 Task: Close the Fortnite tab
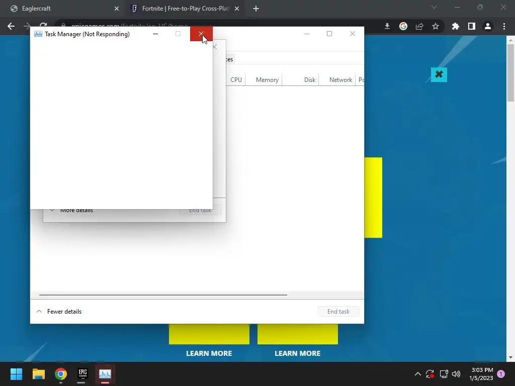(237, 9)
